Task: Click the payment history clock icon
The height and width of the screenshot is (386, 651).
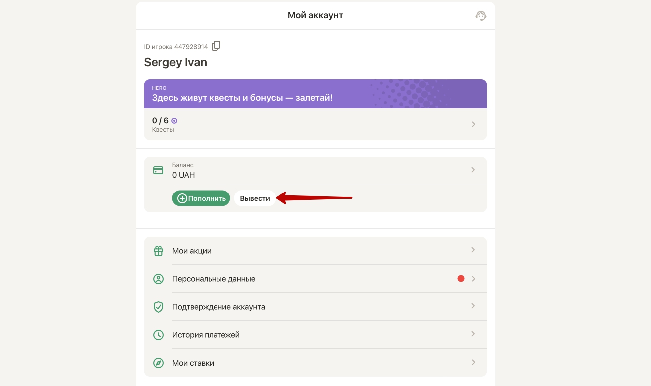Action: pos(158,335)
